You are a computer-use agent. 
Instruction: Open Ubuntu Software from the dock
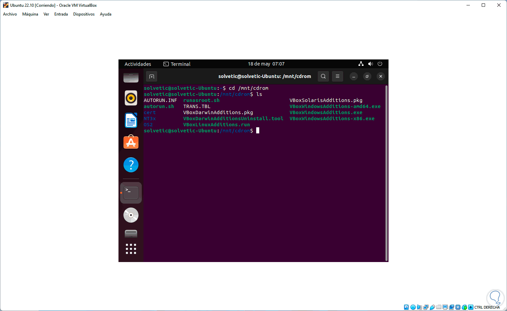coord(131,142)
